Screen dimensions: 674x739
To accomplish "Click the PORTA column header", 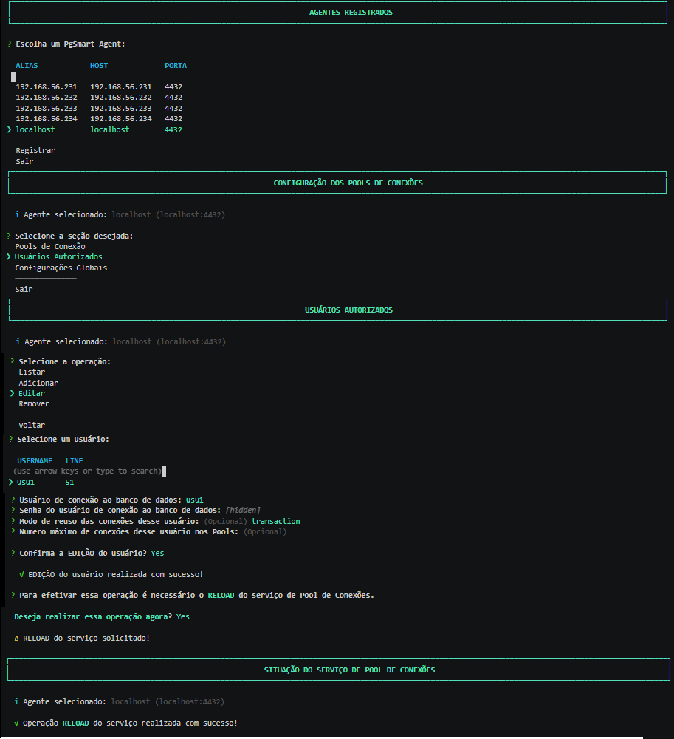I will (x=176, y=66).
